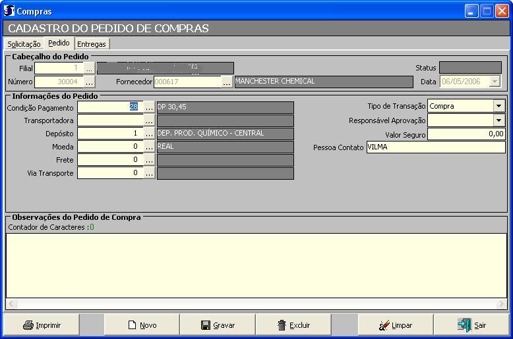Clear the form with Limpar

tap(395, 325)
